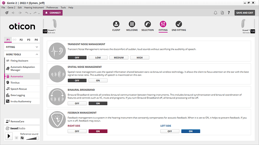Open the help question mark icon
Viewport: 259px width, 145px height.
(x=229, y=13)
